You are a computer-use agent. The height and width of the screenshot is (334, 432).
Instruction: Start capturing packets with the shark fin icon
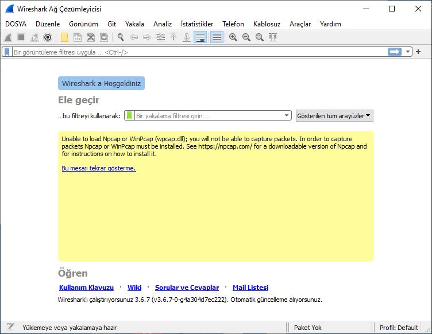[8, 37]
